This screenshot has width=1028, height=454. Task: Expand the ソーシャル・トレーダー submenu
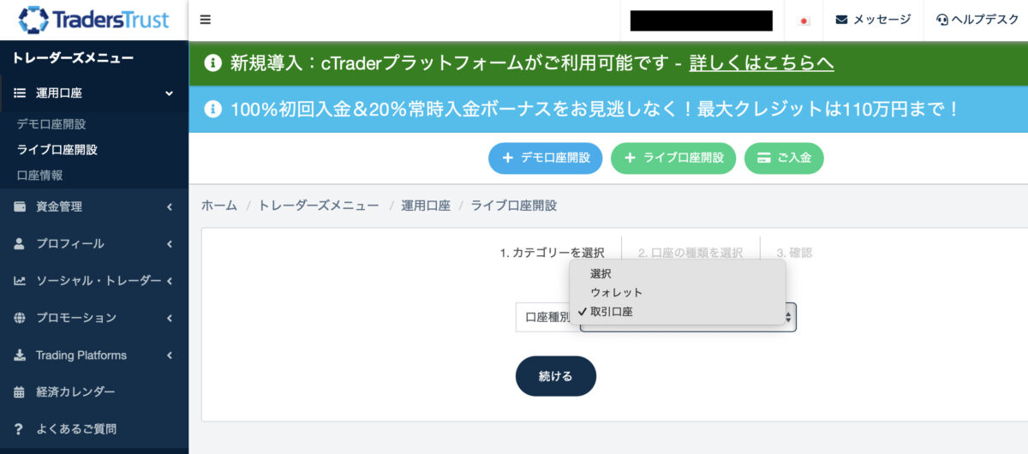(x=170, y=281)
